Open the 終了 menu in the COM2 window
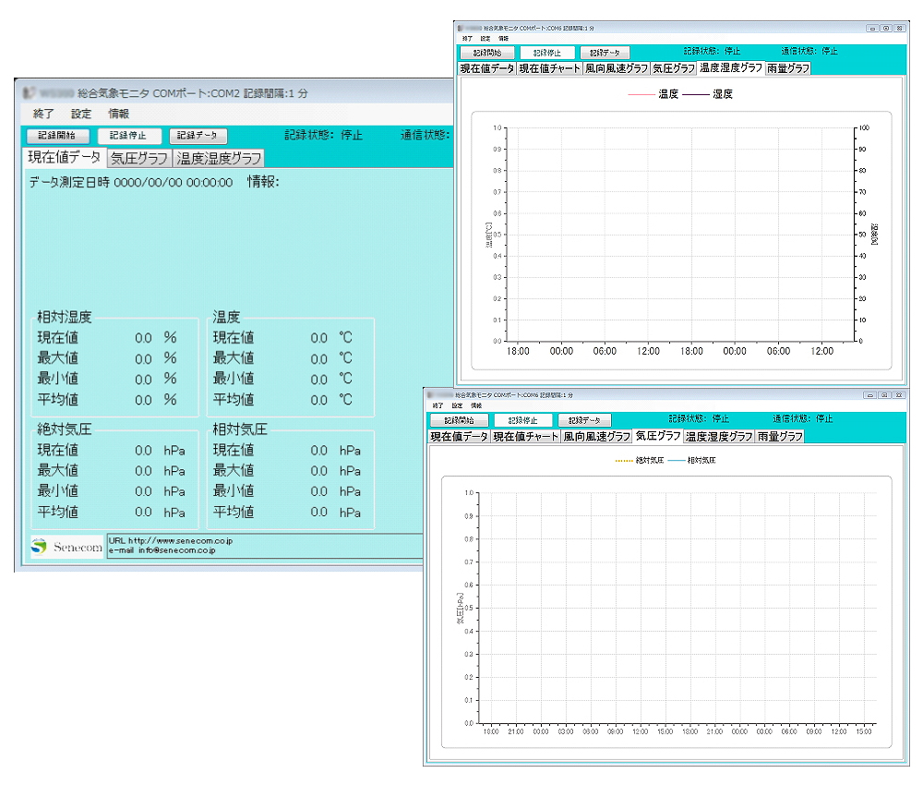The width and height of the screenshot is (923, 785). (x=43, y=114)
